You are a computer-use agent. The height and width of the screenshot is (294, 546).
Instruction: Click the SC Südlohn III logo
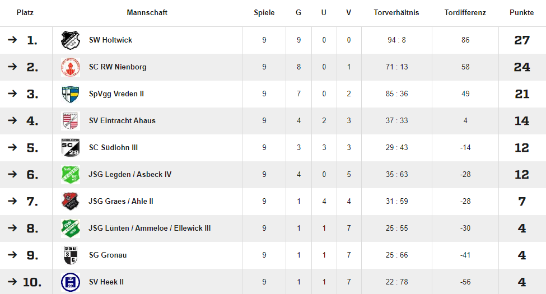click(x=71, y=147)
